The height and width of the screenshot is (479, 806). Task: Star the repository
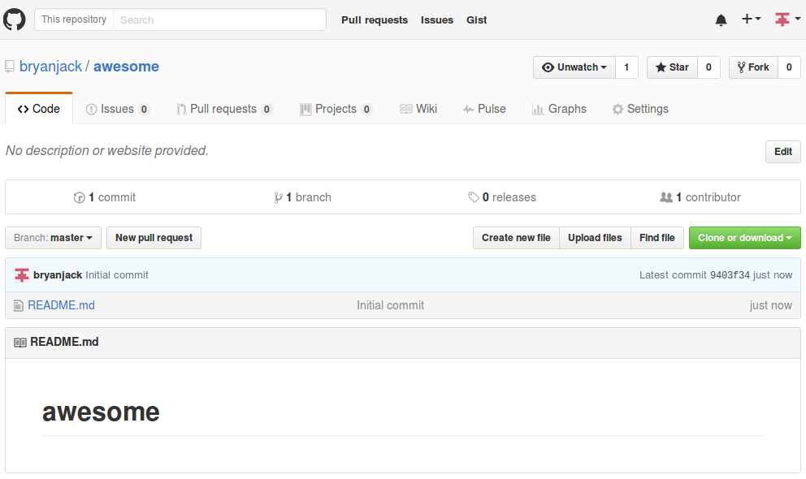672,67
